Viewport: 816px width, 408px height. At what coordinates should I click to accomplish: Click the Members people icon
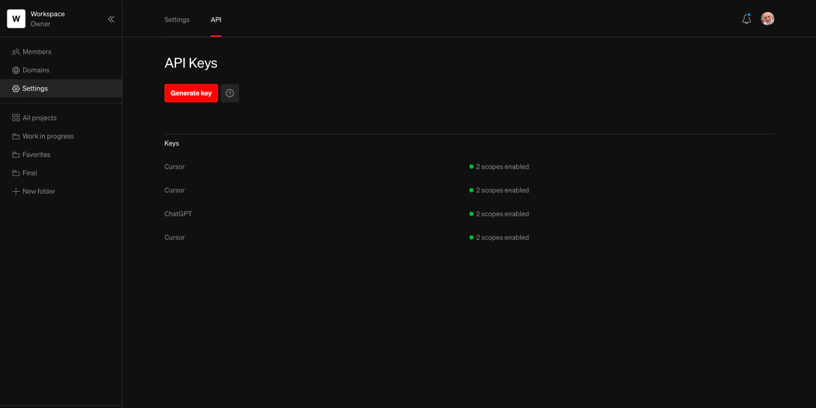point(16,52)
